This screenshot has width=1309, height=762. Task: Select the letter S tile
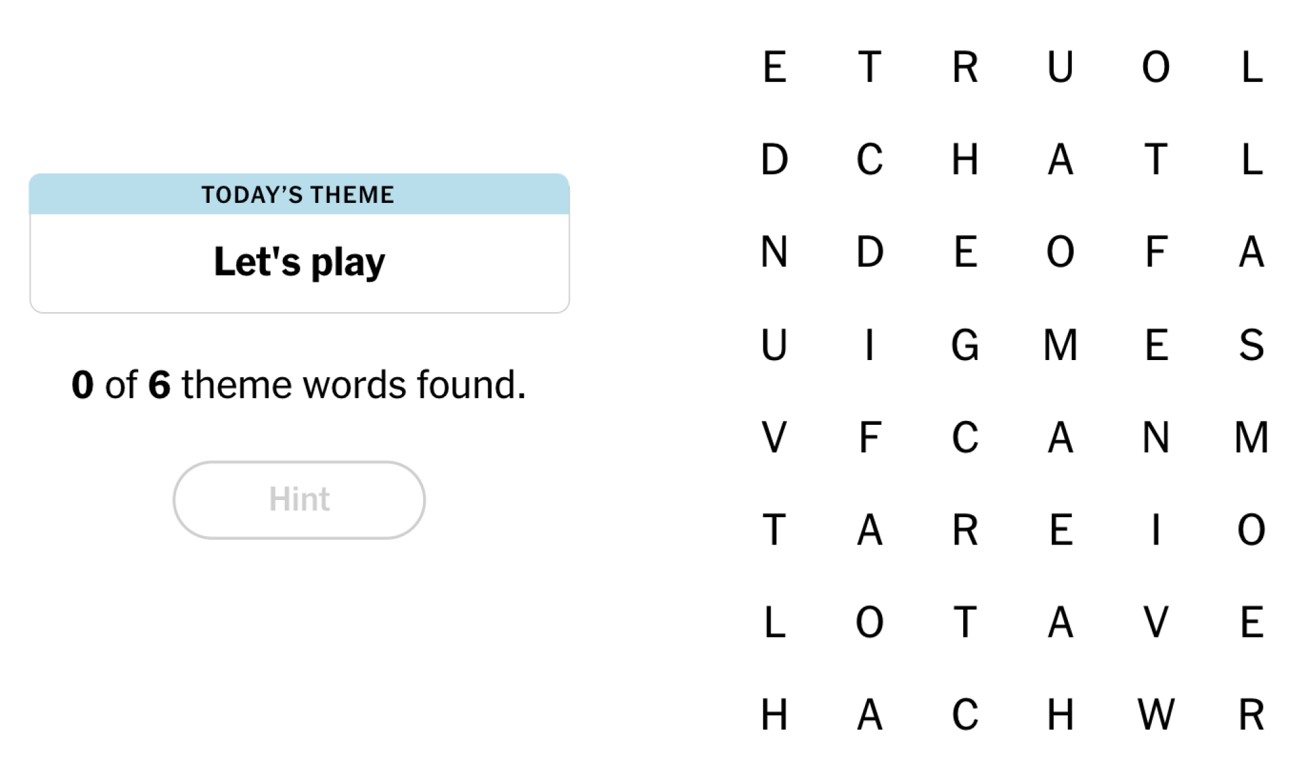click(1251, 345)
